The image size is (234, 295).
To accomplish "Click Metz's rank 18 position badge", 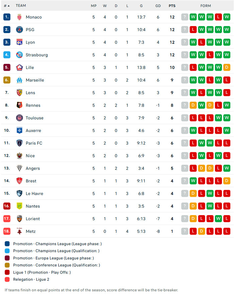I will [x=7, y=231].
